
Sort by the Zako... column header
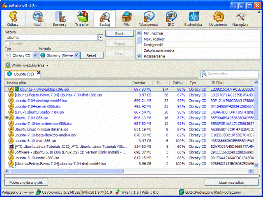point(178,83)
